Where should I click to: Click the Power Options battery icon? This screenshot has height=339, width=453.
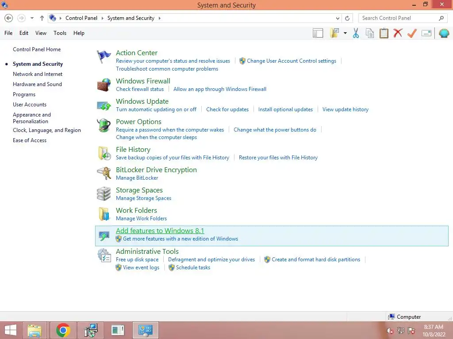coord(104,125)
